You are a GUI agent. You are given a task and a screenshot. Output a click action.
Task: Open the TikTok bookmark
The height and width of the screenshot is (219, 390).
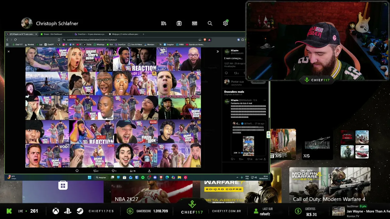[87, 44]
